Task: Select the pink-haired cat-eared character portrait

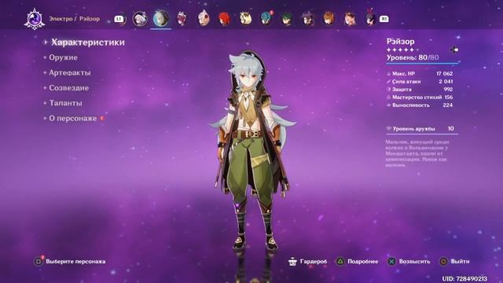Action: 182,18
